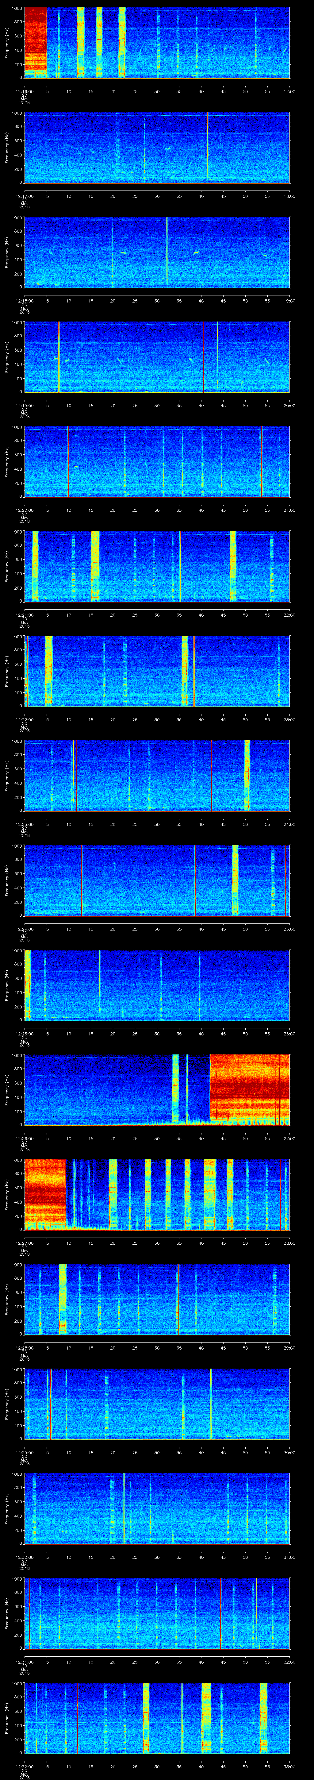This screenshot has height=1780, width=314.
Task: Click the "21:00" end time label
Action: (x=289, y=510)
